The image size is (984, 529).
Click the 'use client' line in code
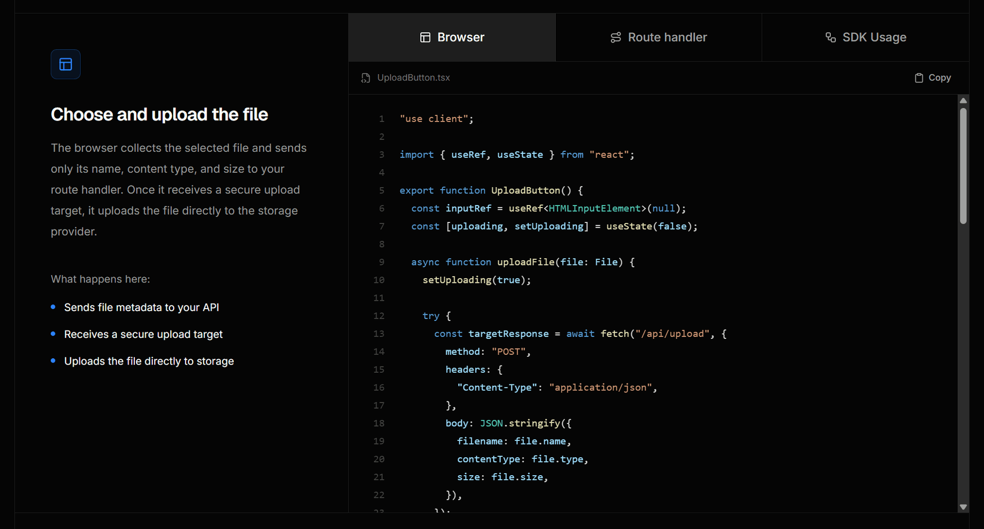437,119
